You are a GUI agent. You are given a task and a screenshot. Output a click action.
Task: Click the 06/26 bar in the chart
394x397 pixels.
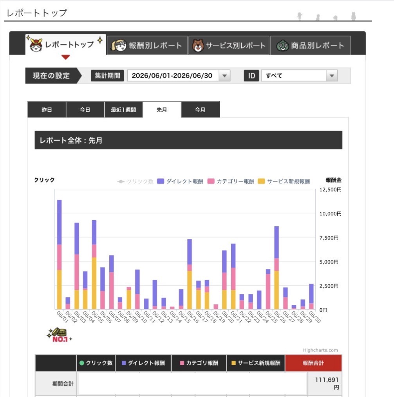coord(277,268)
